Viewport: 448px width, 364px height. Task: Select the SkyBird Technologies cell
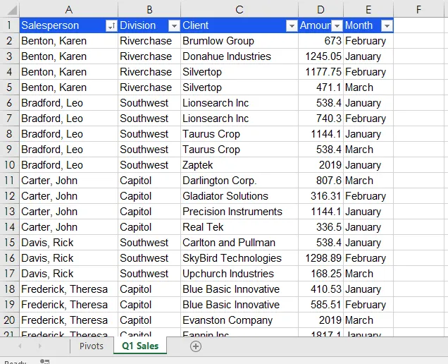pyautogui.click(x=239, y=258)
